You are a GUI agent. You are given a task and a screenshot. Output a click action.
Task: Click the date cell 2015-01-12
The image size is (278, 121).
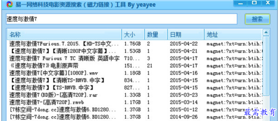(184, 110)
